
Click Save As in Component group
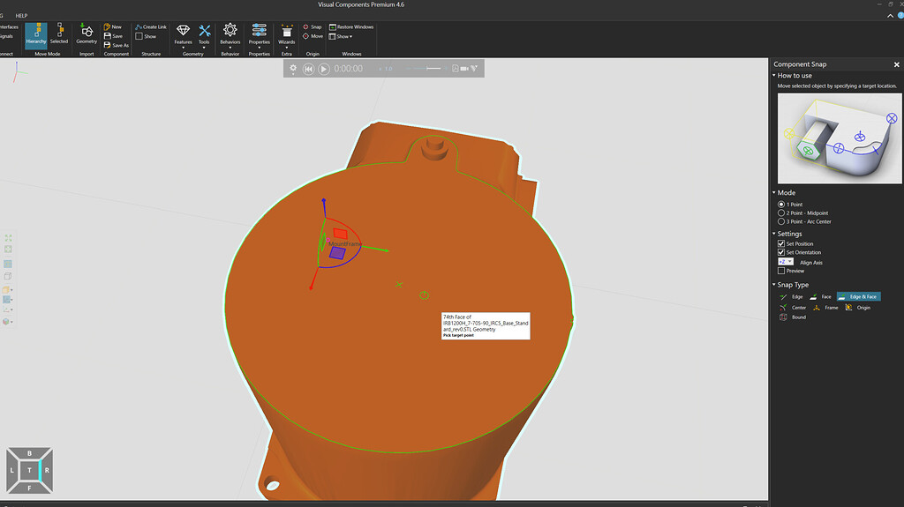tap(117, 45)
